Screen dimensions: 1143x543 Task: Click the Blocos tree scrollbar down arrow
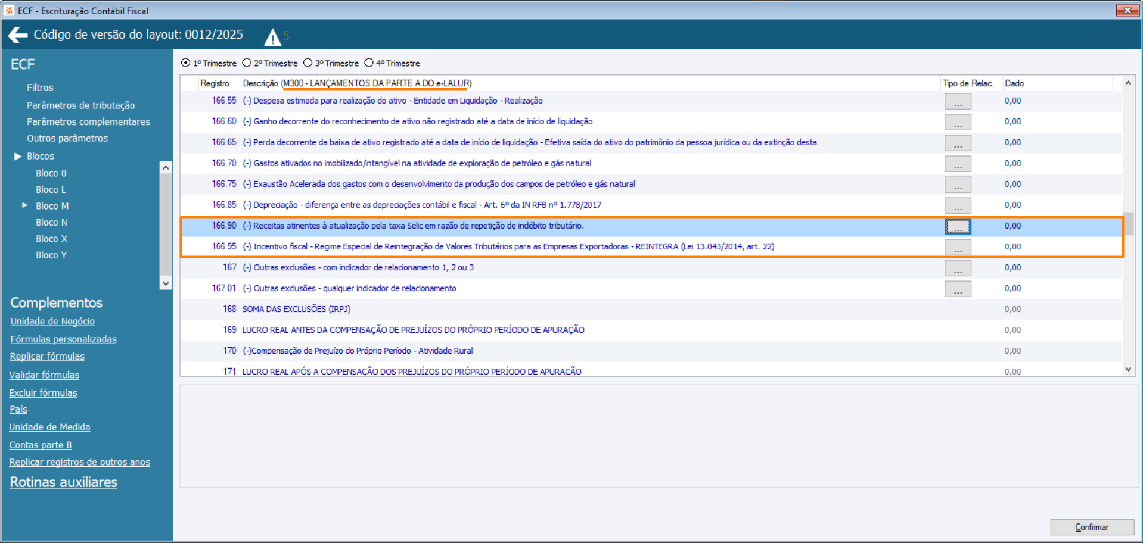pyautogui.click(x=166, y=283)
